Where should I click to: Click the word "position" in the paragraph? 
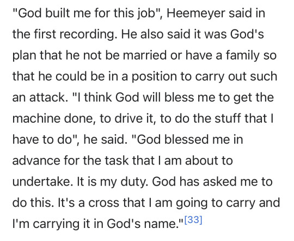pos(154,77)
